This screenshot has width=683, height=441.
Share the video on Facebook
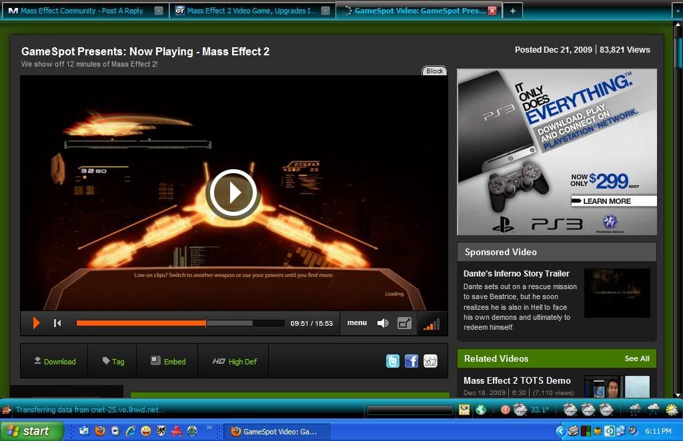point(412,361)
